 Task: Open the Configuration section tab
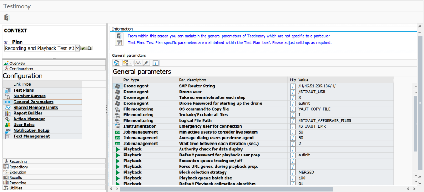(53, 68)
